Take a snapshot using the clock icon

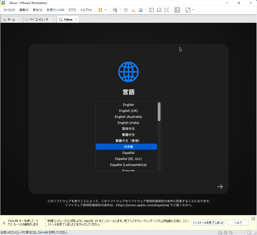click(x=125, y=10)
